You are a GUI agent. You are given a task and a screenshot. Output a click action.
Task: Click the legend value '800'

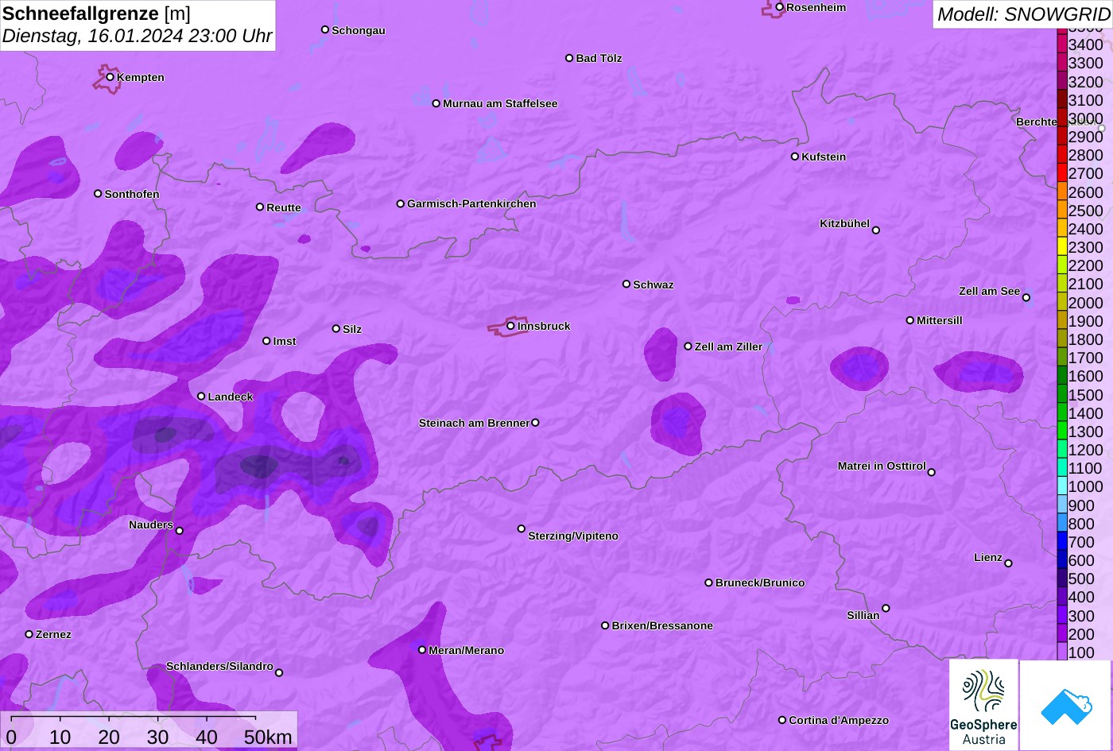pyautogui.click(x=1081, y=524)
